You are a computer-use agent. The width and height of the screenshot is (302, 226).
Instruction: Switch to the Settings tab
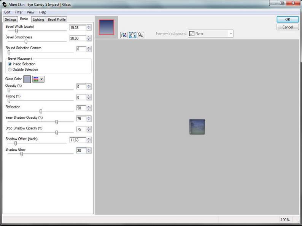pyautogui.click(x=11, y=19)
